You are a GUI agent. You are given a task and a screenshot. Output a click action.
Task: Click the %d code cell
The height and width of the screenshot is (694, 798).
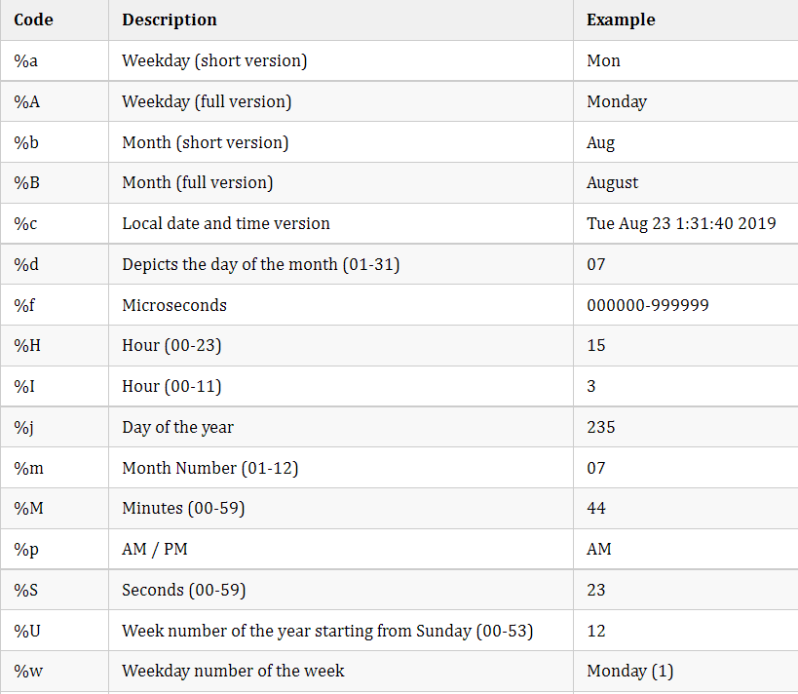tap(25, 264)
